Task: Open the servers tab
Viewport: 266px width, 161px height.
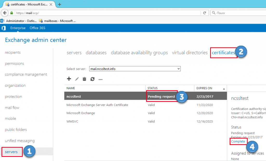Action: tap(74, 53)
